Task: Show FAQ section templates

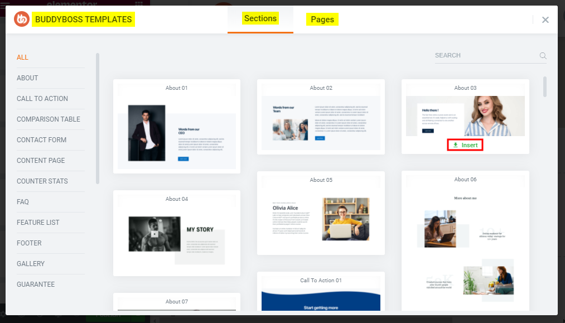Action: click(x=23, y=202)
